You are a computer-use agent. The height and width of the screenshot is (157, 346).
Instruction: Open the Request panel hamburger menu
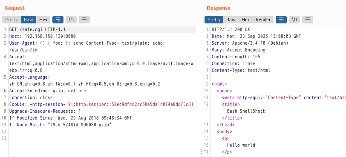point(84,20)
